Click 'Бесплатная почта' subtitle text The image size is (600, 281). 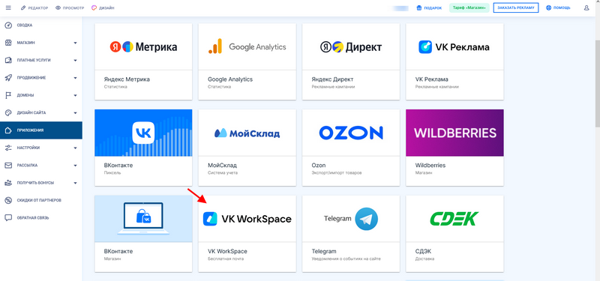coord(226,259)
